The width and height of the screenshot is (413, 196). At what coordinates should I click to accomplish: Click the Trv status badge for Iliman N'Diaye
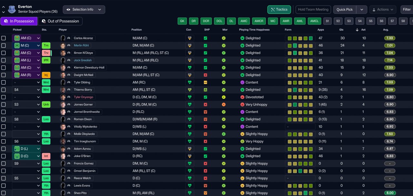pyautogui.click(x=46, y=53)
